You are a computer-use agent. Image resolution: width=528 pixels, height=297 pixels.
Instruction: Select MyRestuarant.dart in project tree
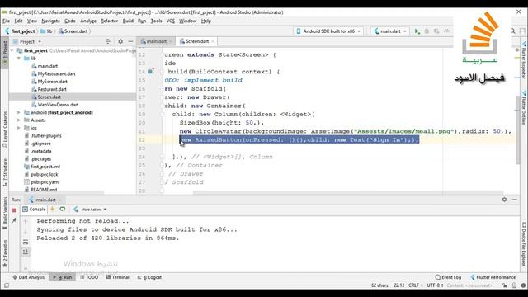click(x=56, y=73)
